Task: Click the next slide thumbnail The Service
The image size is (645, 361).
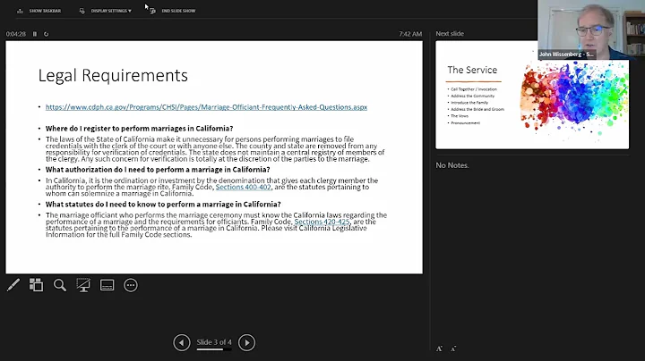Action: coord(532,96)
